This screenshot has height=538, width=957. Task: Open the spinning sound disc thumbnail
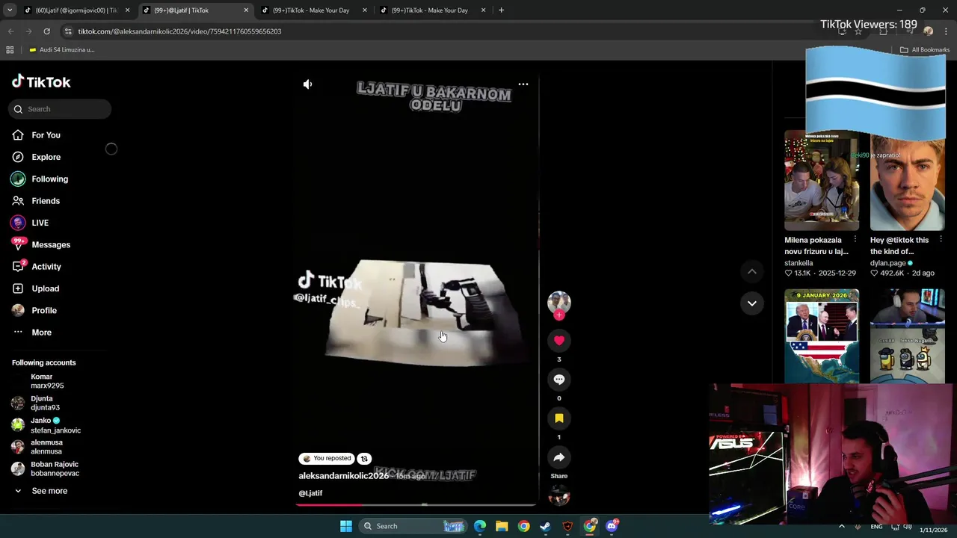tap(558, 495)
